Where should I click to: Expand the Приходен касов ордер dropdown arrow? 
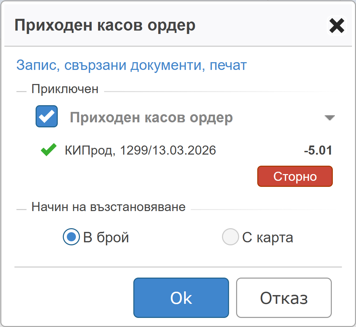tap(329, 117)
